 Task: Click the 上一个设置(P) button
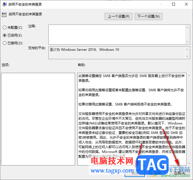tap(118, 16)
